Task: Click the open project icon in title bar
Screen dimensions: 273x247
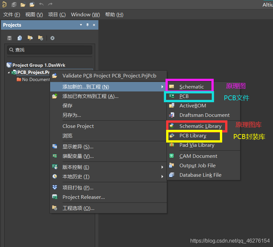Action: [32, 4]
